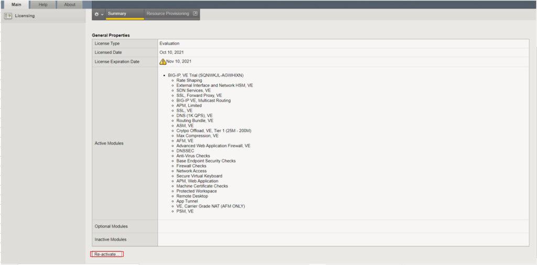Switch to the Main tab
The width and height of the screenshot is (537, 265).
pyautogui.click(x=16, y=5)
